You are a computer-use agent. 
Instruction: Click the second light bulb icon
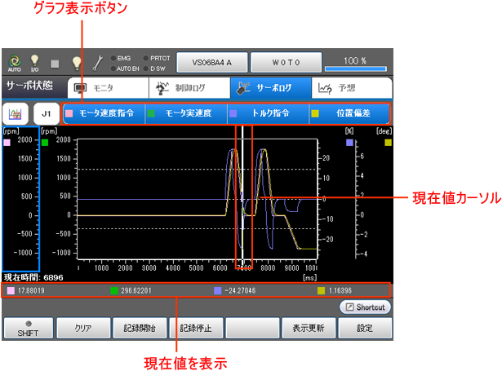(x=76, y=61)
